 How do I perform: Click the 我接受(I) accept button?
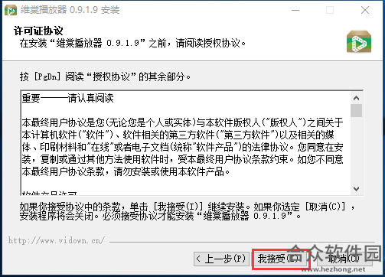pyautogui.click(x=280, y=259)
